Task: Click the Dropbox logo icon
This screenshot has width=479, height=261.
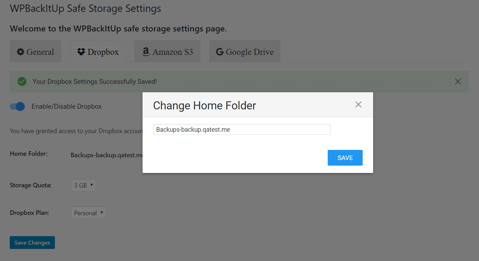Action: 81,52
